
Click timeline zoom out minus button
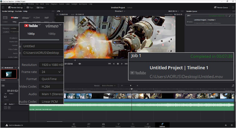point(122,86)
